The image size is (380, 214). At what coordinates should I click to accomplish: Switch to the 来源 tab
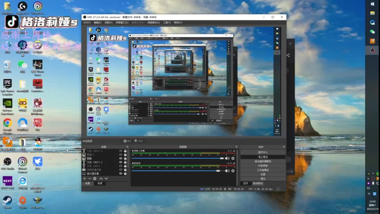(100, 184)
